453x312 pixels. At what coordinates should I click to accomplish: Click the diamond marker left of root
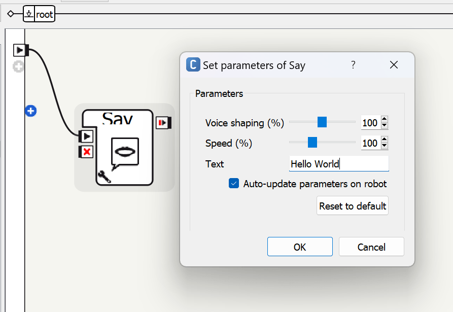(x=11, y=14)
